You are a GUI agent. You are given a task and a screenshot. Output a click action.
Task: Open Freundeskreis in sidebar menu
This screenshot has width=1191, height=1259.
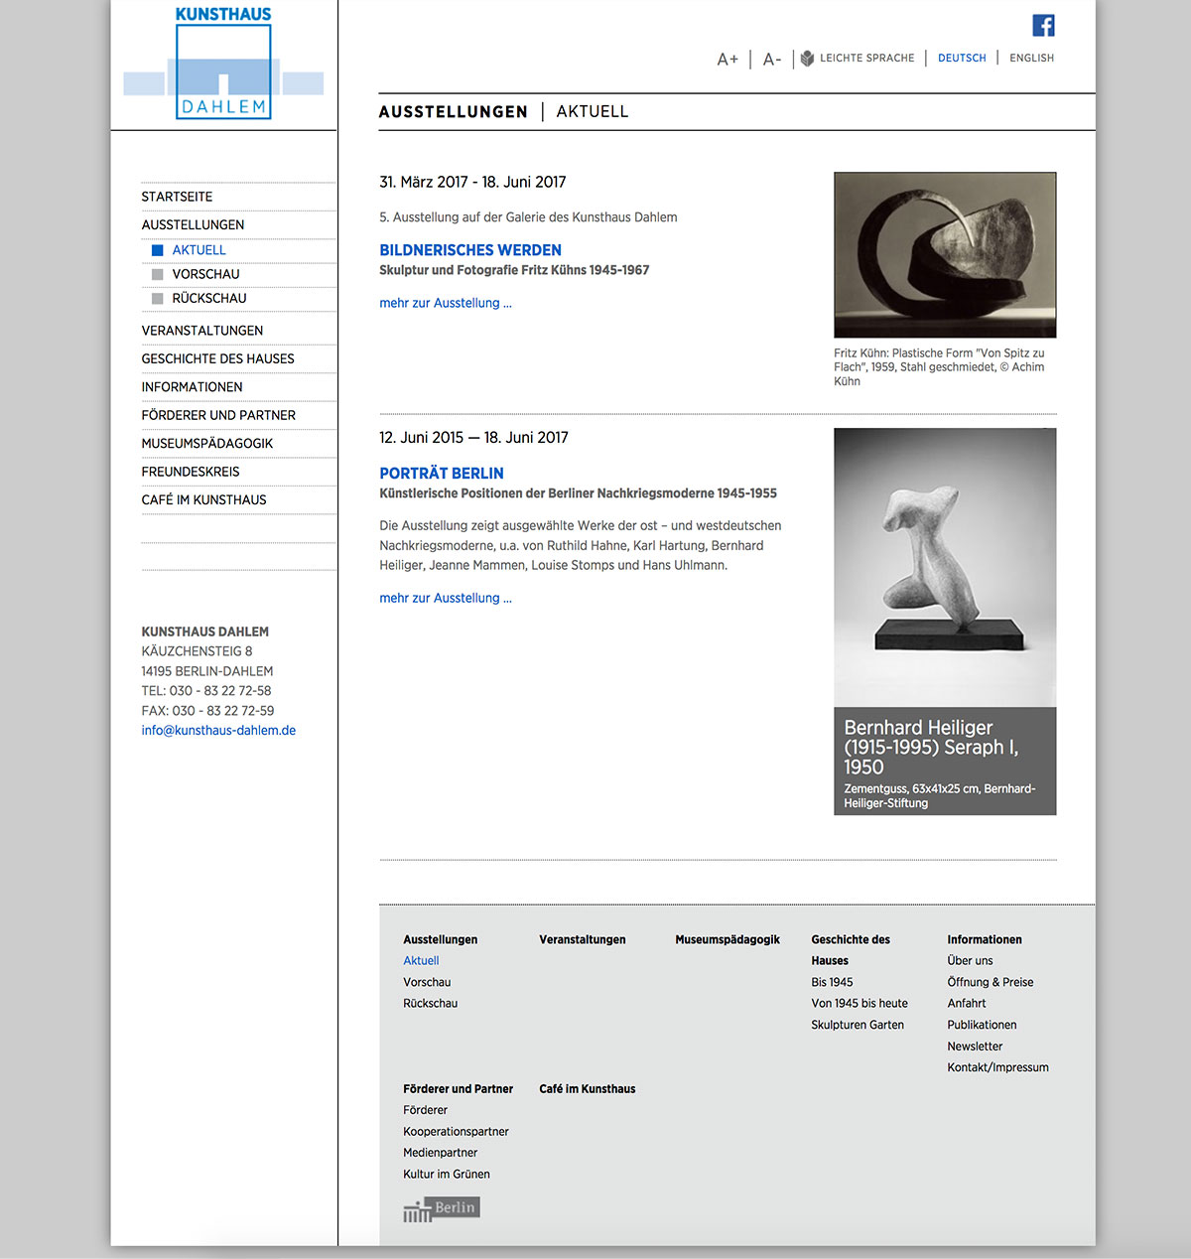[191, 472]
